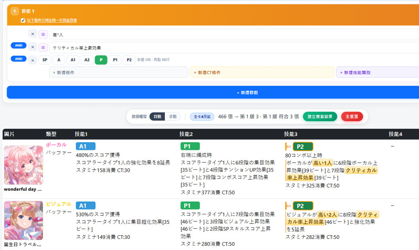
Task: Click the 右端に編成時 skill text
Action: pos(196,155)
